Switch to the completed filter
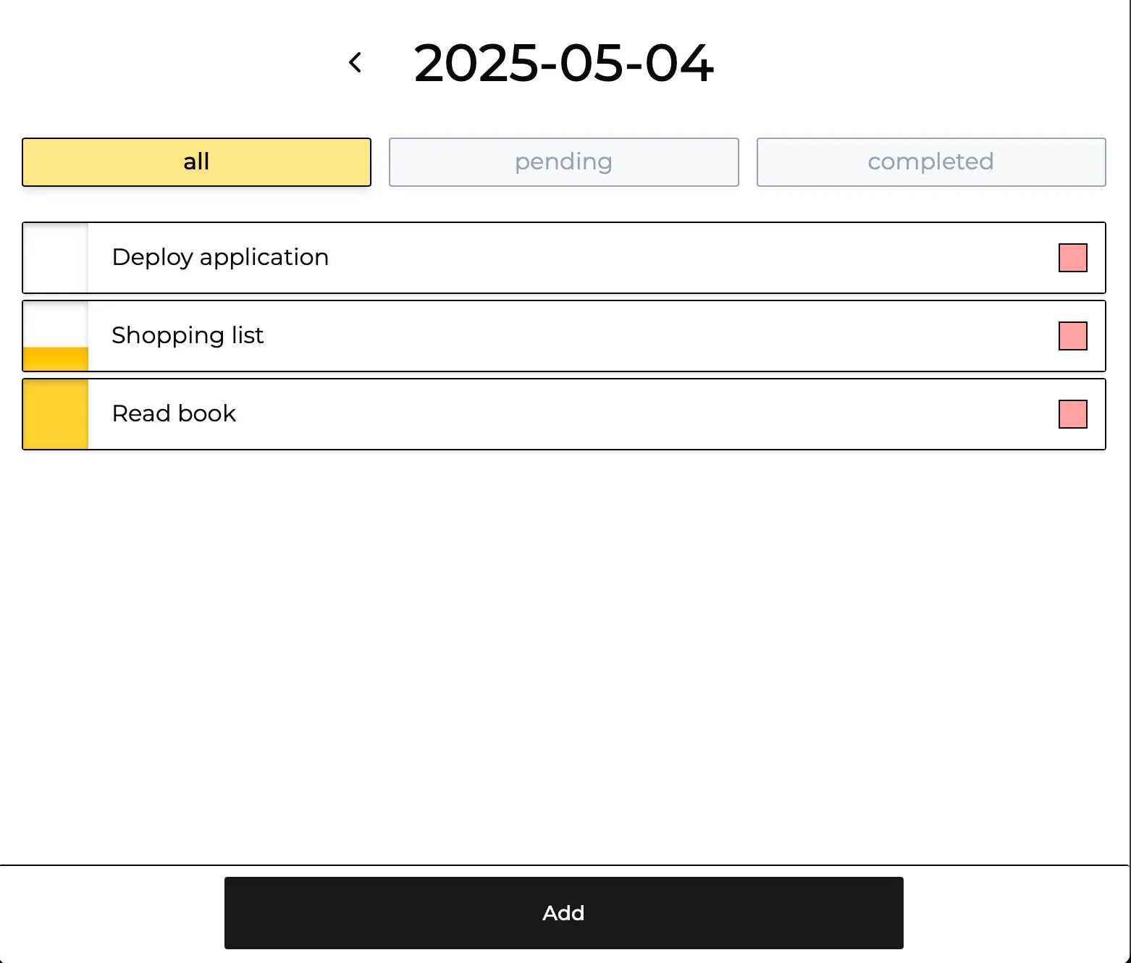Screen dimensions: 1131x963 [x=930, y=162]
